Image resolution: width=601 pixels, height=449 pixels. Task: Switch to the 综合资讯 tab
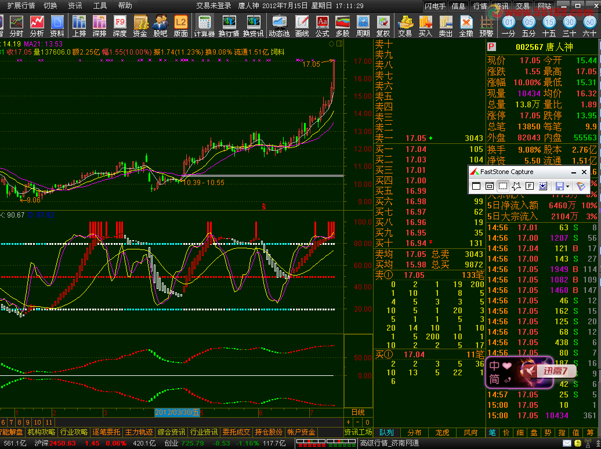tap(171, 432)
